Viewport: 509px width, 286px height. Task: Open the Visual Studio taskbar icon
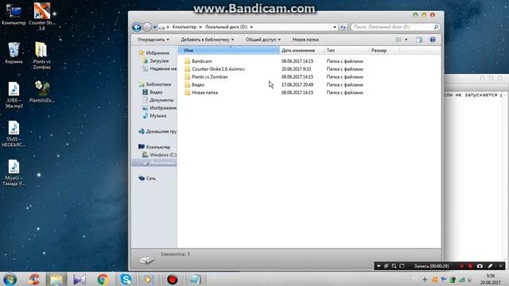[x=80, y=279]
